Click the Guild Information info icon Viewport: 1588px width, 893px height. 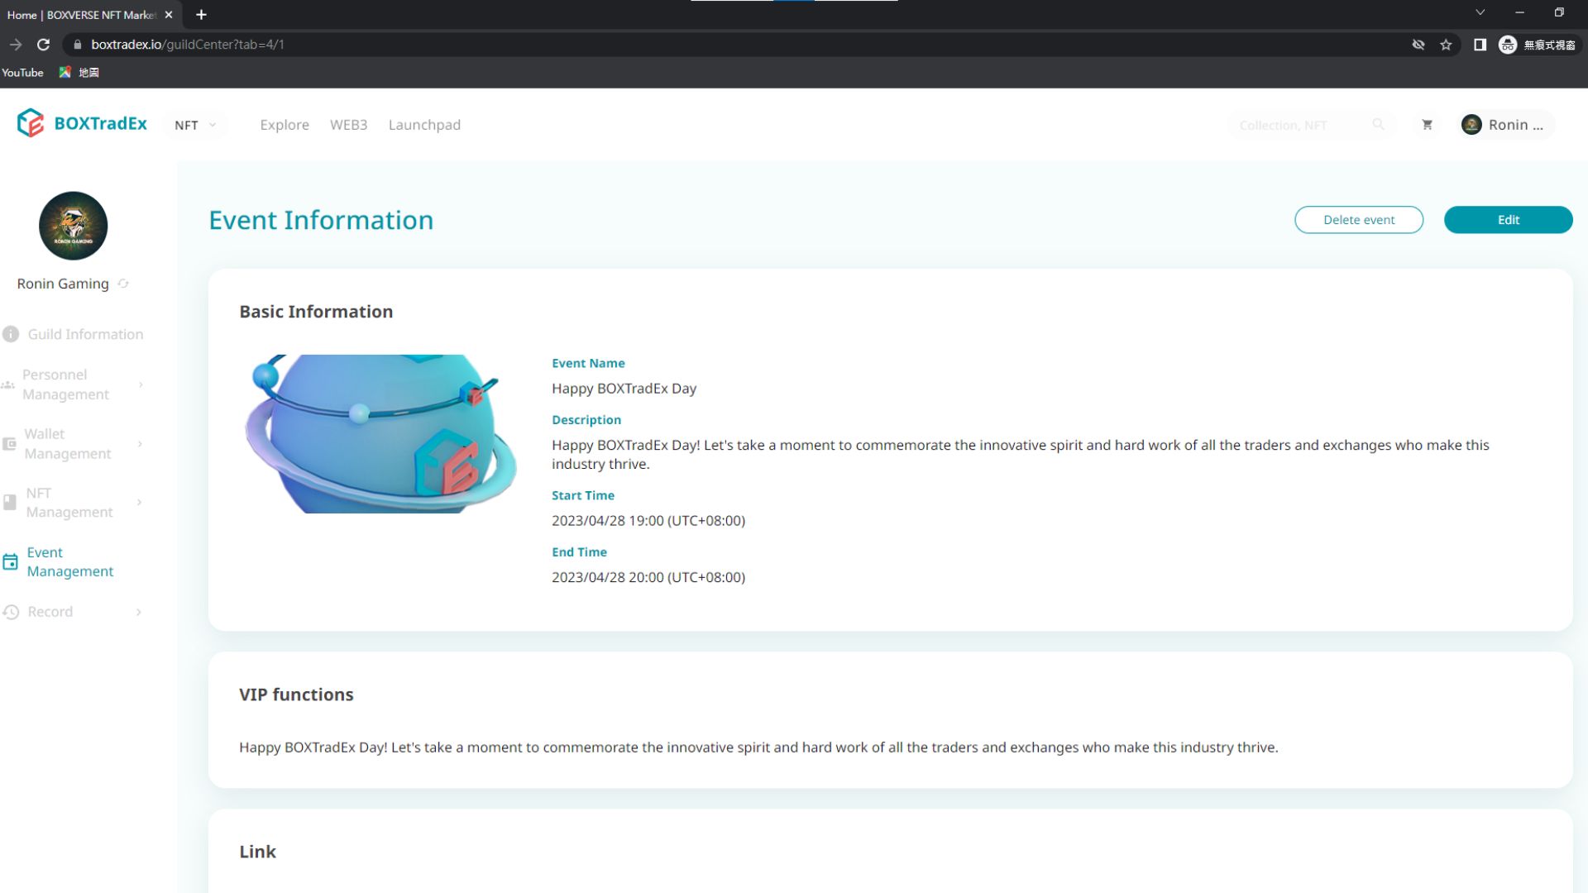point(11,334)
